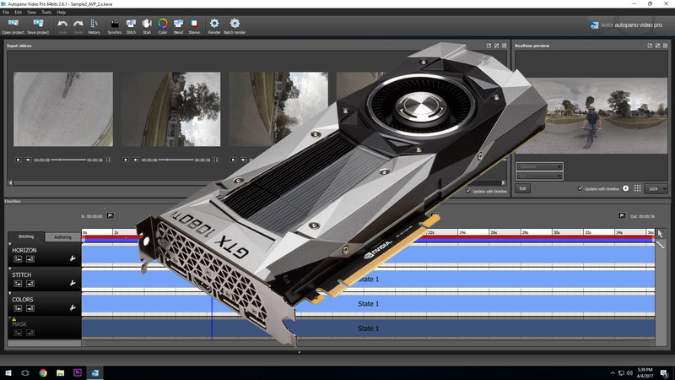This screenshot has height=380, width=675.
Task: Click the Edit button in Realtime preview
Action: coord(524,188)
